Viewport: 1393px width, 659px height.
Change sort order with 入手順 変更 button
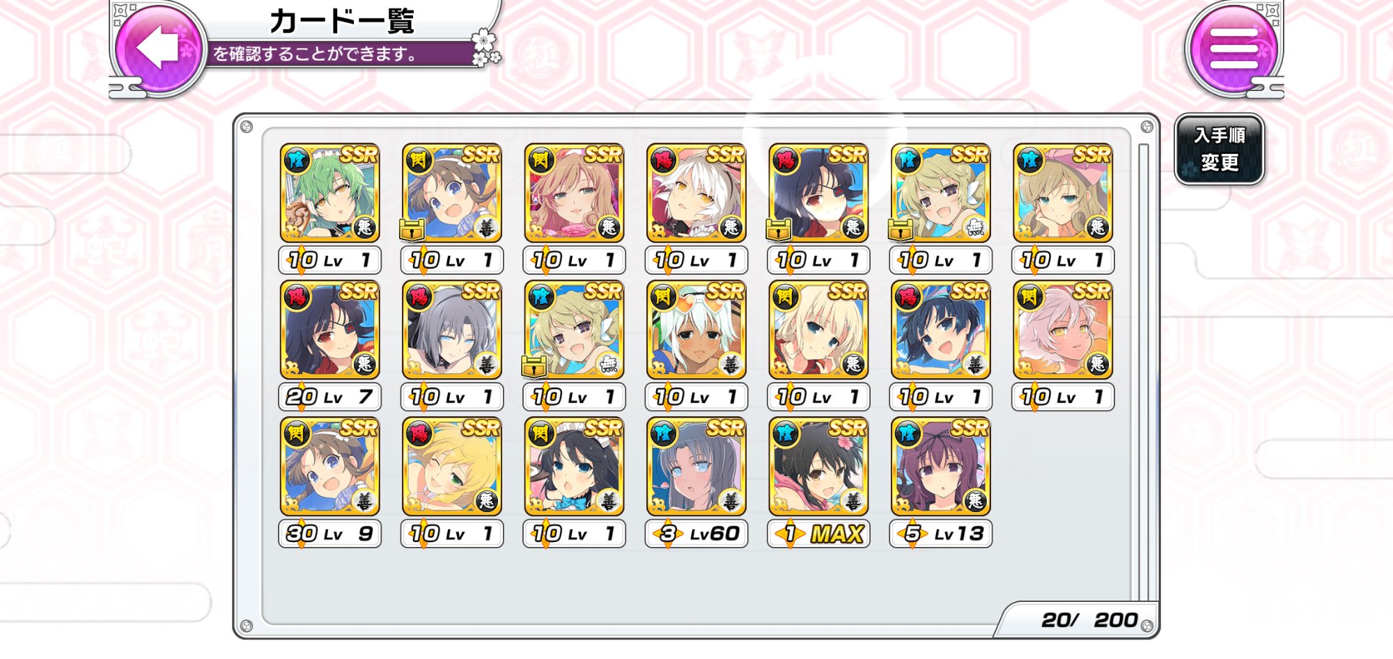click(1220, 149)
